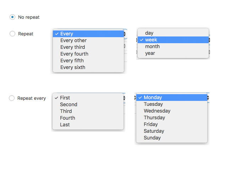Image resolution: width=252 pixels, height=177 pixels.
Task: Select Tuesday from the weekday list
Action: pyautogui.click(x=153, y=104)
